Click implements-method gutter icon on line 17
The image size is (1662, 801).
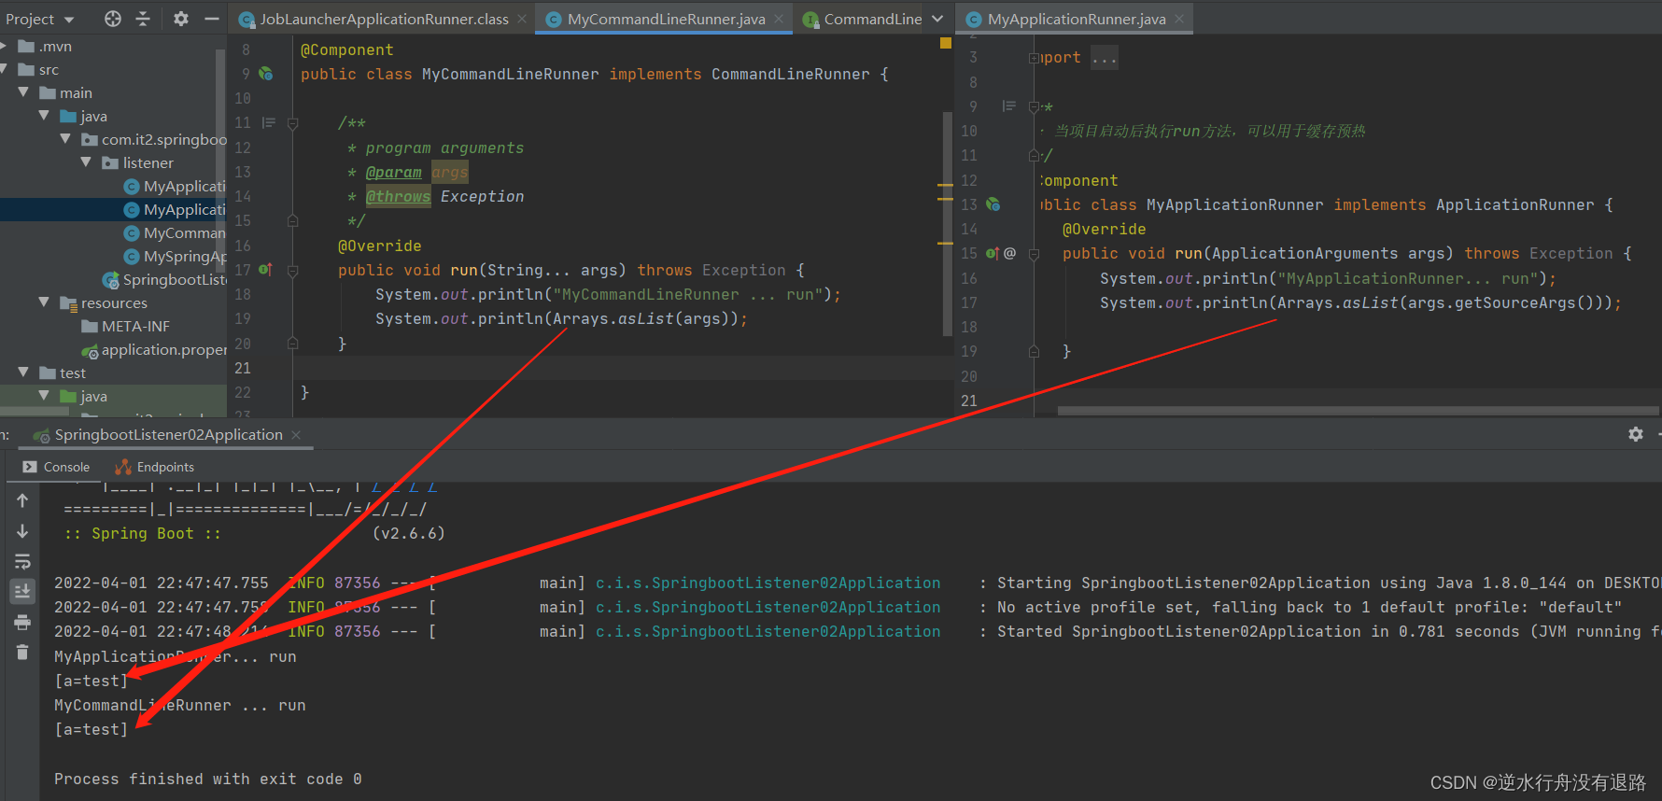coord(265,270)
